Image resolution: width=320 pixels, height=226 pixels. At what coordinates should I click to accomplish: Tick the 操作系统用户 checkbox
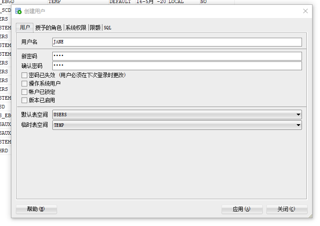point(25,84)
